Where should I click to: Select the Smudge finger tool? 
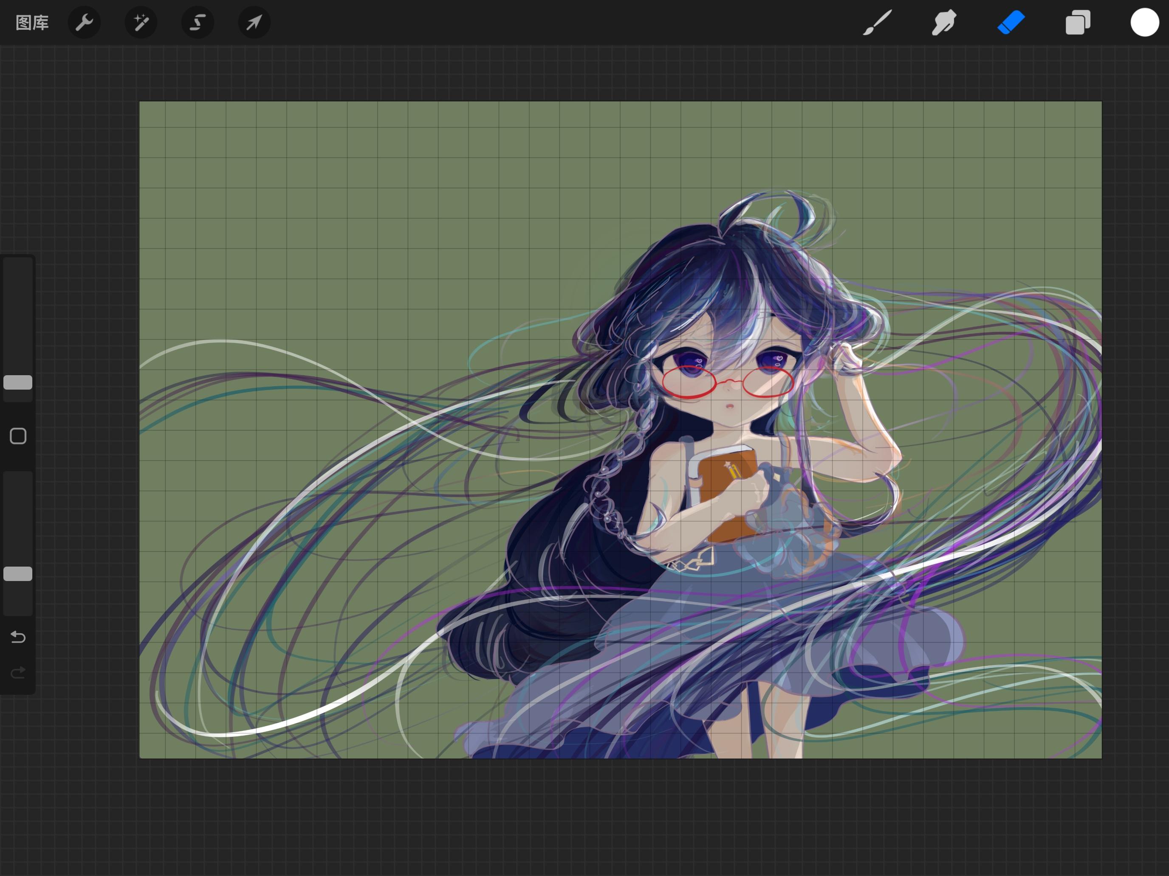(x=944, y=22)
